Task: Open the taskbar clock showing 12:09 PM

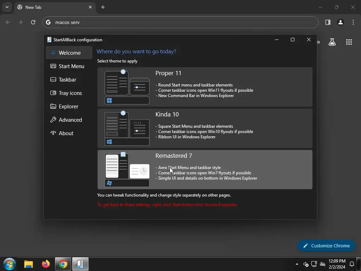Action: [x=337, y=264]
